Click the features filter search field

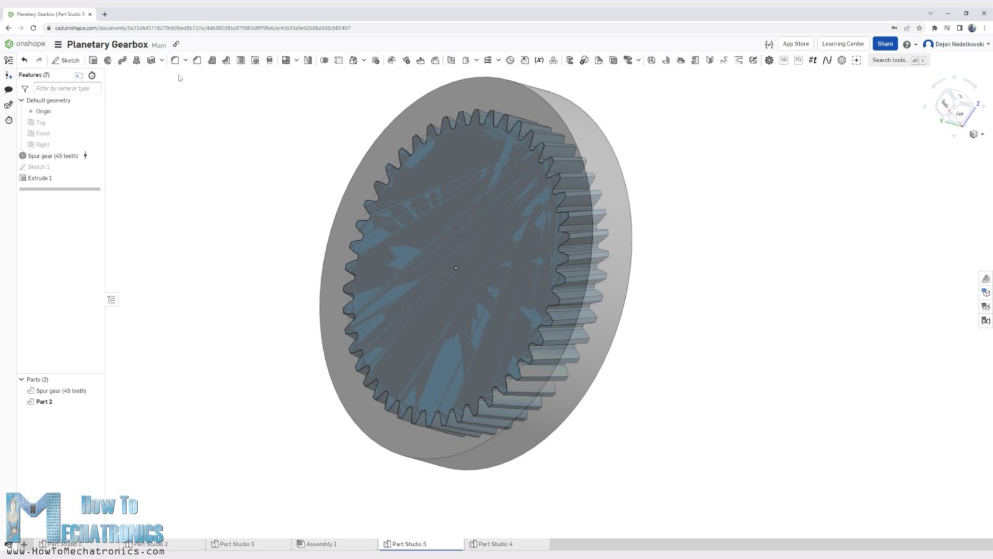[x=67, y=88]
